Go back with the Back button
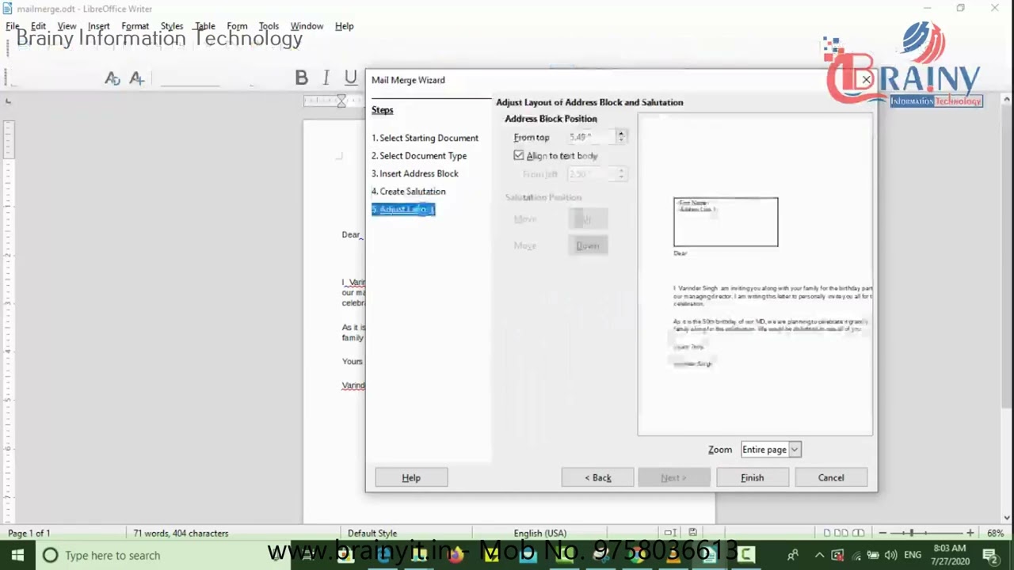The height and width of the screenshot is (570, 1014). pos(597,477)
